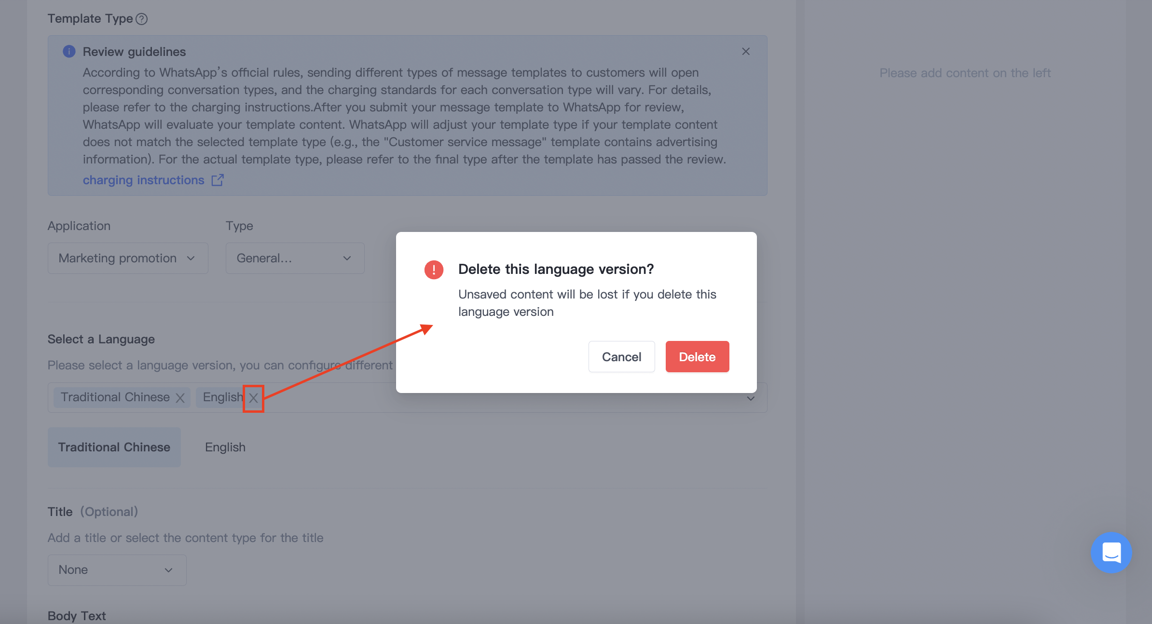The image size is (1152, 624).
Task: Switch to the Traditional Chinese tab
Action: click(x=114, y=447)
